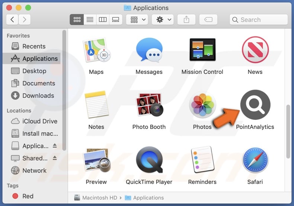This screenshot has height=206, width=294.
Task: Eject the Applica... volume
Action: [55, 145]
